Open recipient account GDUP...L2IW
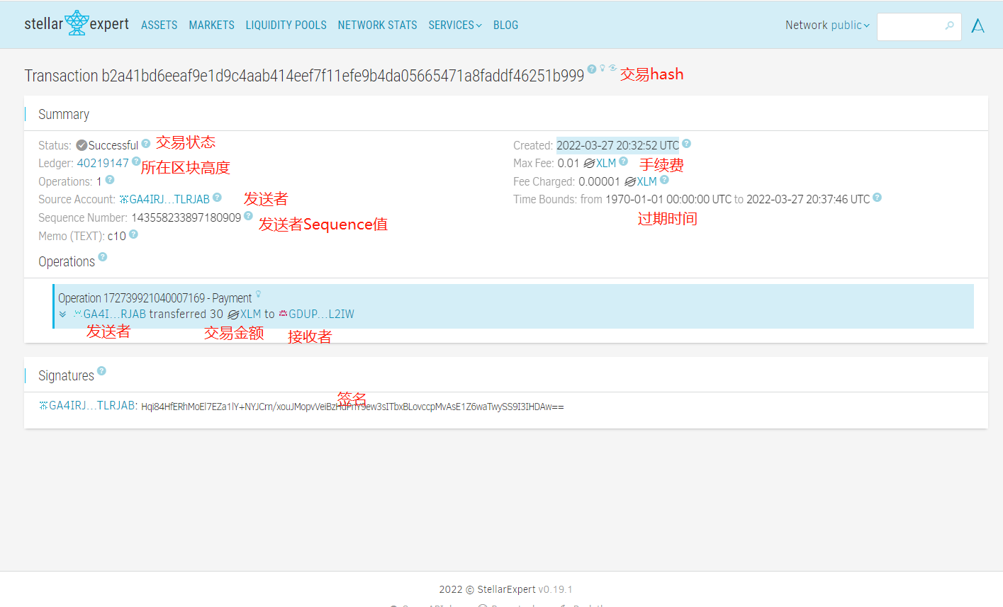The height and width of the screenshot is (607, 1003). pyautogui.click(x=320, y=314)
